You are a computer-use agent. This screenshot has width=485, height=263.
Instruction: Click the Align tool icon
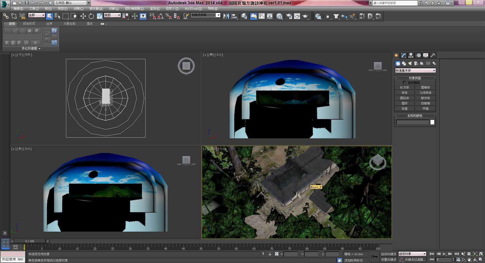(x=235, y=16)
